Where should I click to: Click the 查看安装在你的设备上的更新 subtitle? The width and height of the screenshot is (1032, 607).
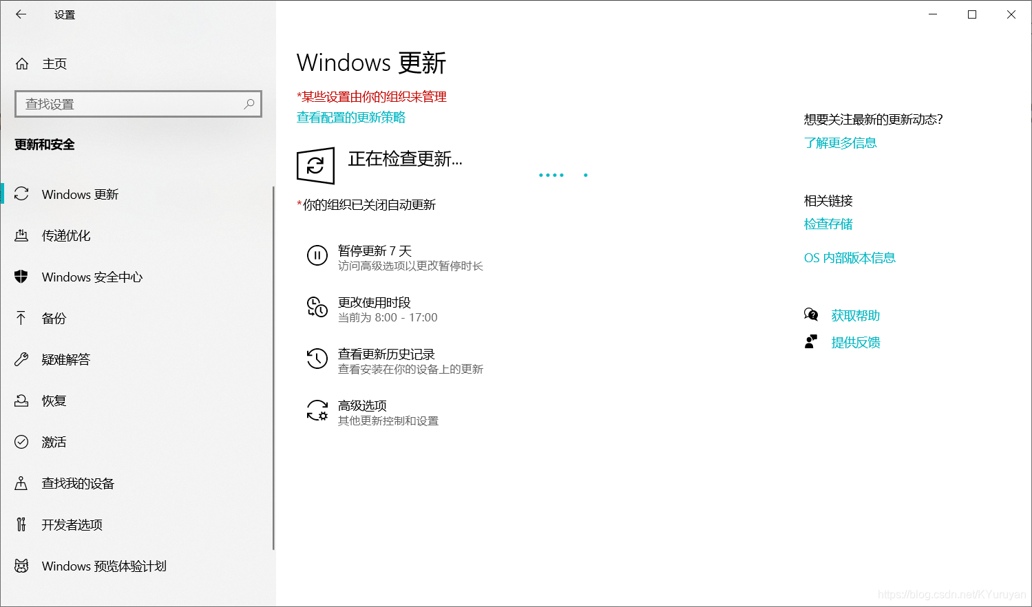click(410, 369)
